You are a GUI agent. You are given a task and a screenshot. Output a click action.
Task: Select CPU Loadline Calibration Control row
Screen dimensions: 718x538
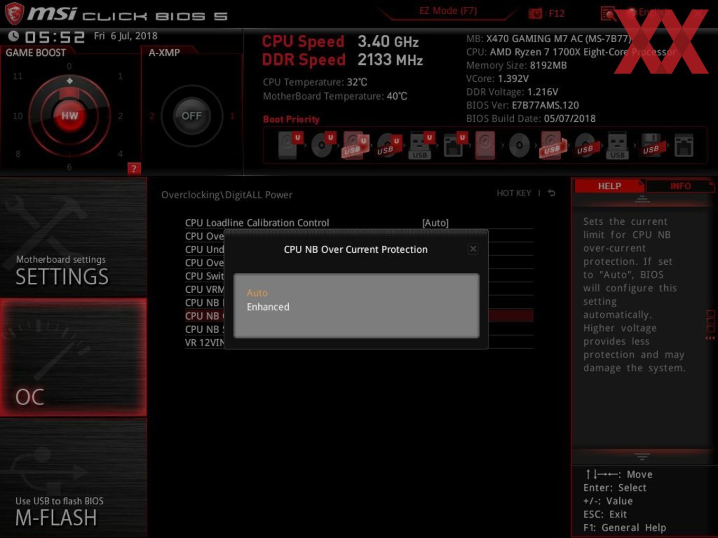[359, 223]
